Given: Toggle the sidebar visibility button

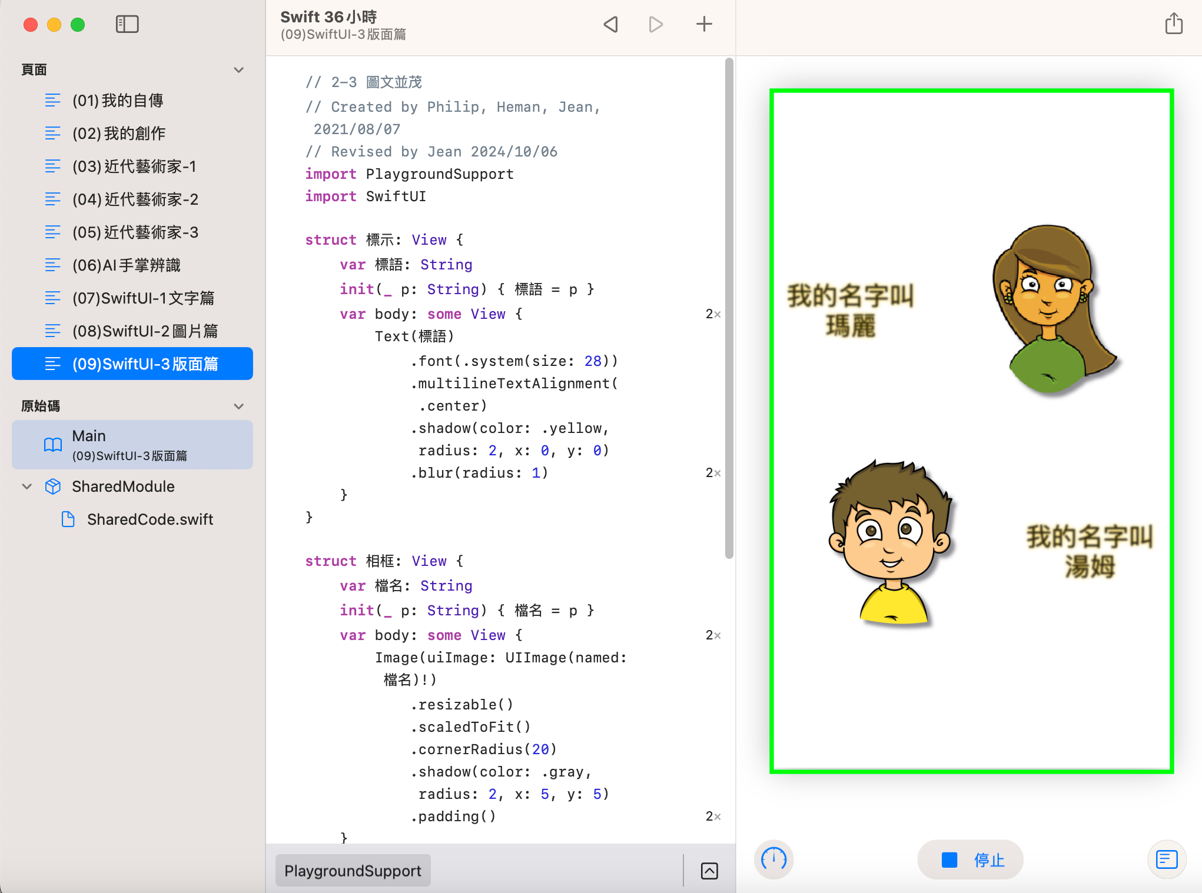Looking at the screenshot, I should (127, 24).
